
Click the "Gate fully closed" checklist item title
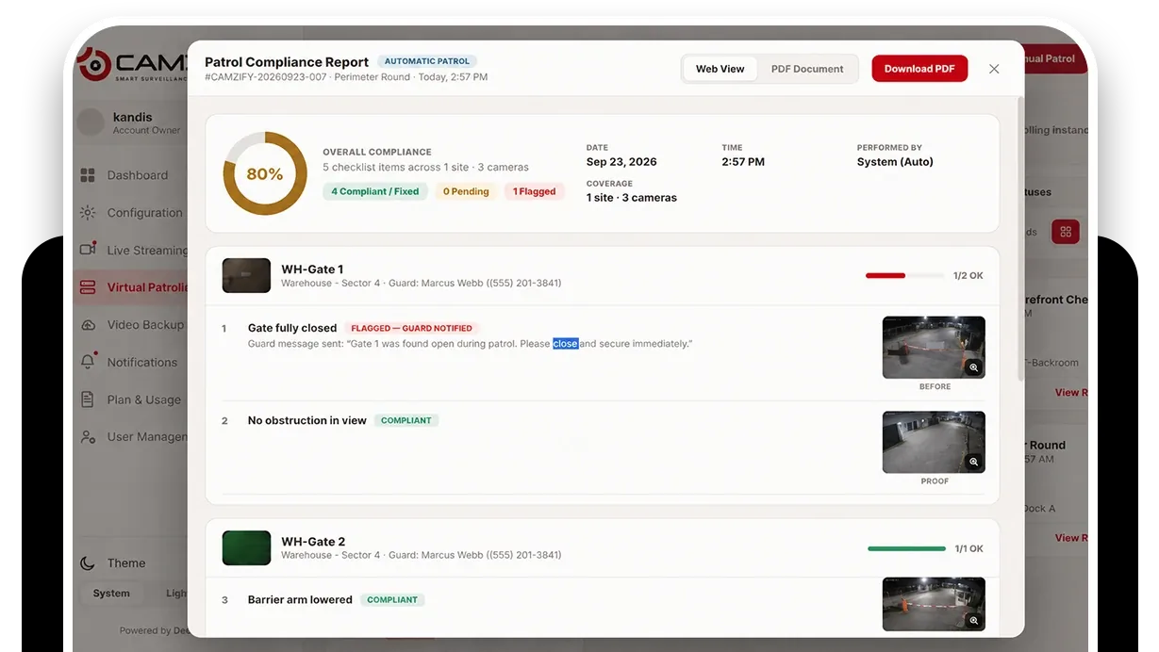pos(292,328)
